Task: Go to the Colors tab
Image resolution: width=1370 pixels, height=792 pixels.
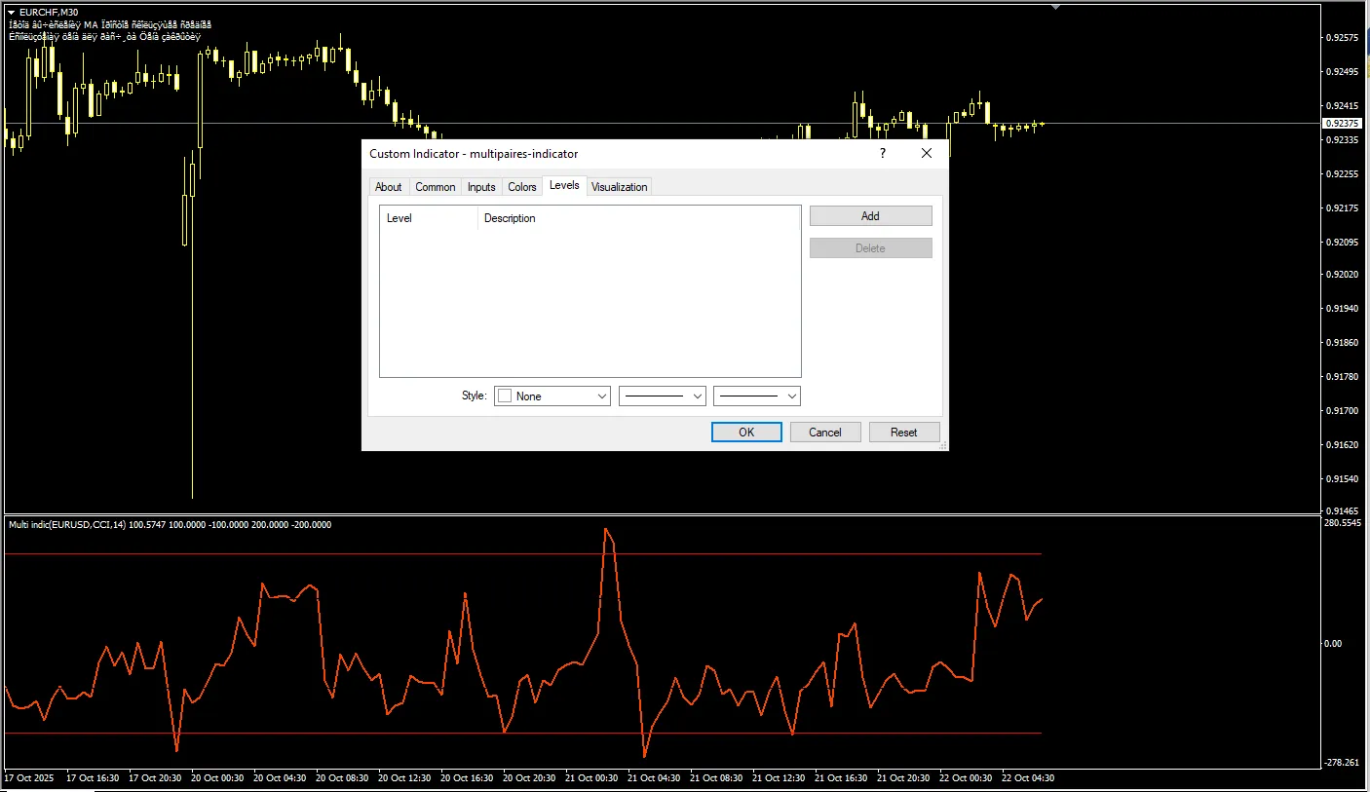Action: tap(522, 187)
